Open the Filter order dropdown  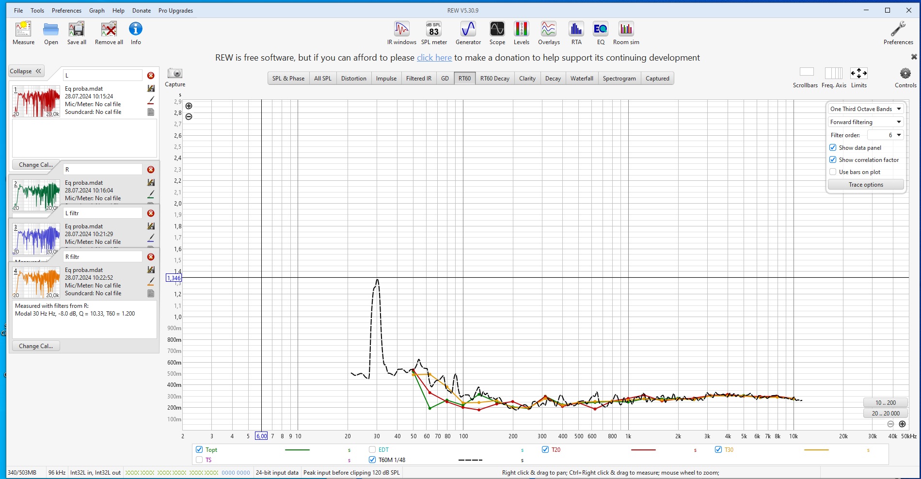885,135
